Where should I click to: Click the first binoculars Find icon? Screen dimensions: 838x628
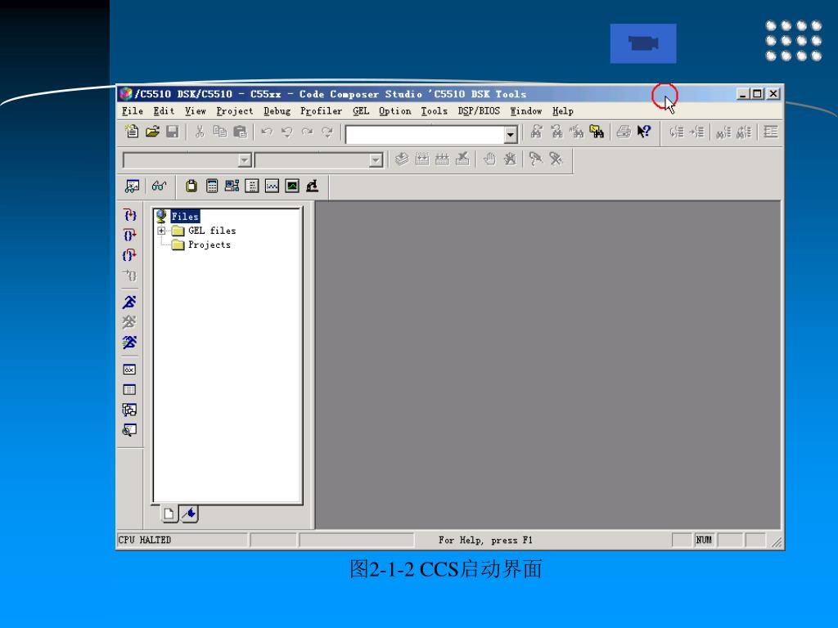[536, 132]
